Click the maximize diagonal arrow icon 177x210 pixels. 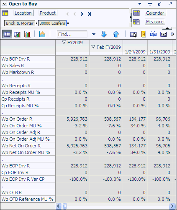point(170,3)
